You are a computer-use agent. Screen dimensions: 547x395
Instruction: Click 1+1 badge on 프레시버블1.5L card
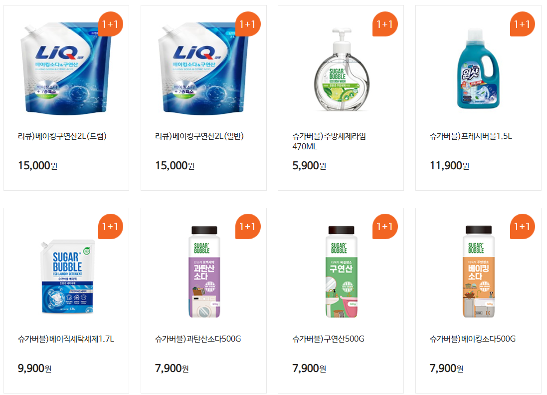tap(522, 24)
